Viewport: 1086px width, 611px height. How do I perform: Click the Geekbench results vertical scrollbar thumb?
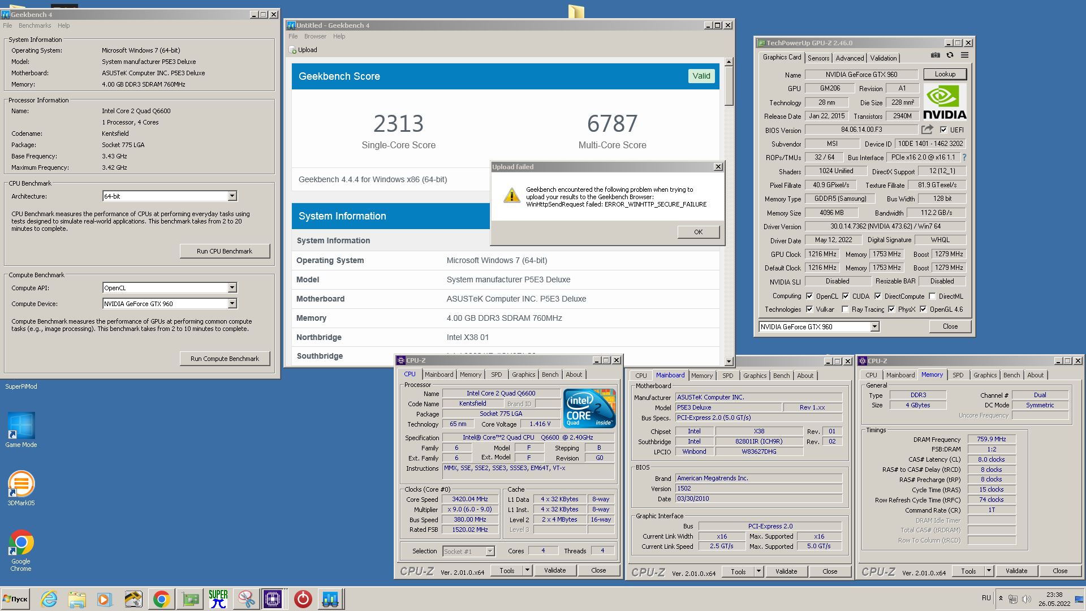pos(729,85)
